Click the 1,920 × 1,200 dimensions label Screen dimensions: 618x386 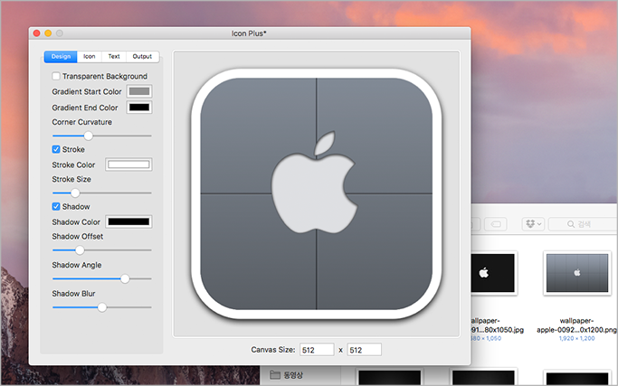point(576,338)
